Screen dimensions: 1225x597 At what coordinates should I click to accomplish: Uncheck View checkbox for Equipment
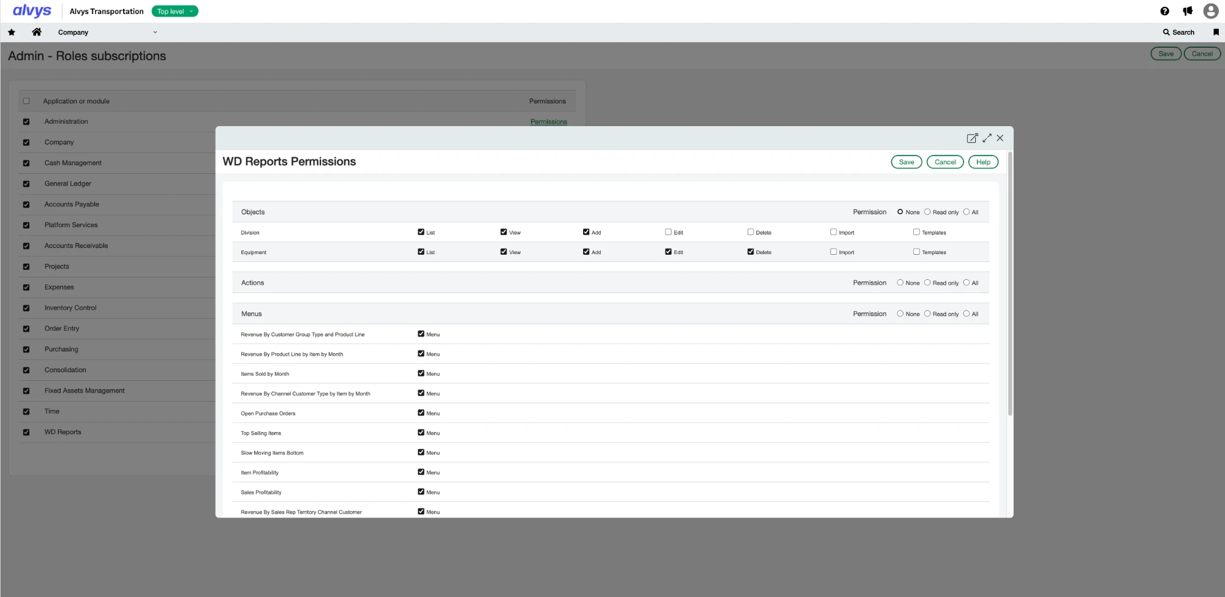pos(503,252)
